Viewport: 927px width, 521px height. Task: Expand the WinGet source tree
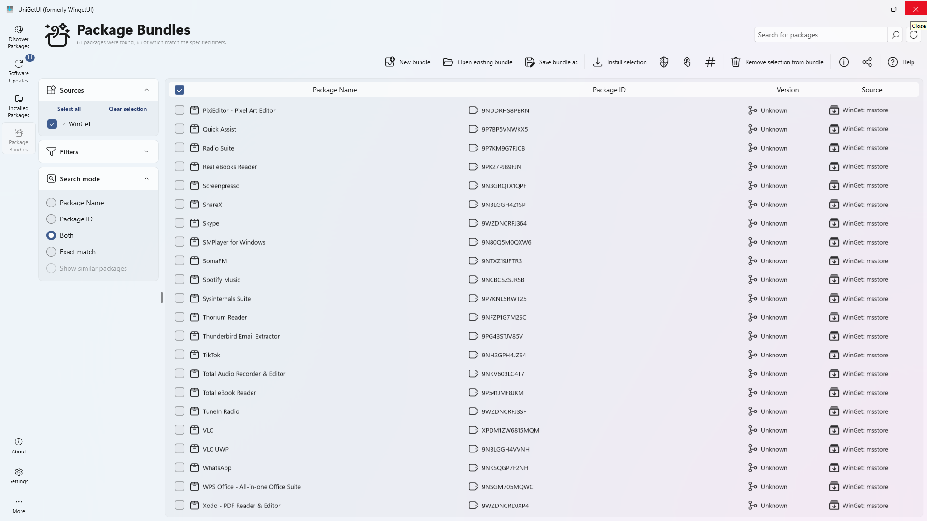64,124
